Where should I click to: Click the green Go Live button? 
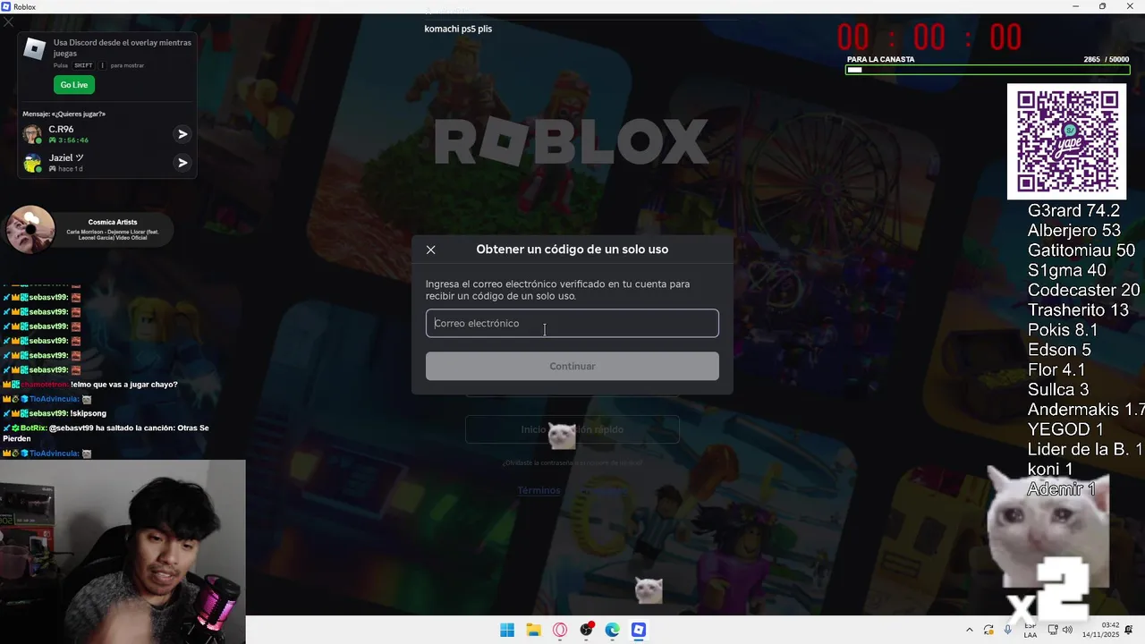(74, 85)
